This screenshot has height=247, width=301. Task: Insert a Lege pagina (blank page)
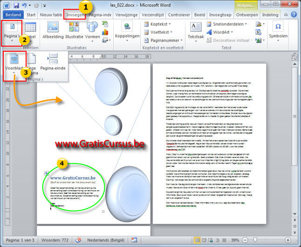click(32, 64)
